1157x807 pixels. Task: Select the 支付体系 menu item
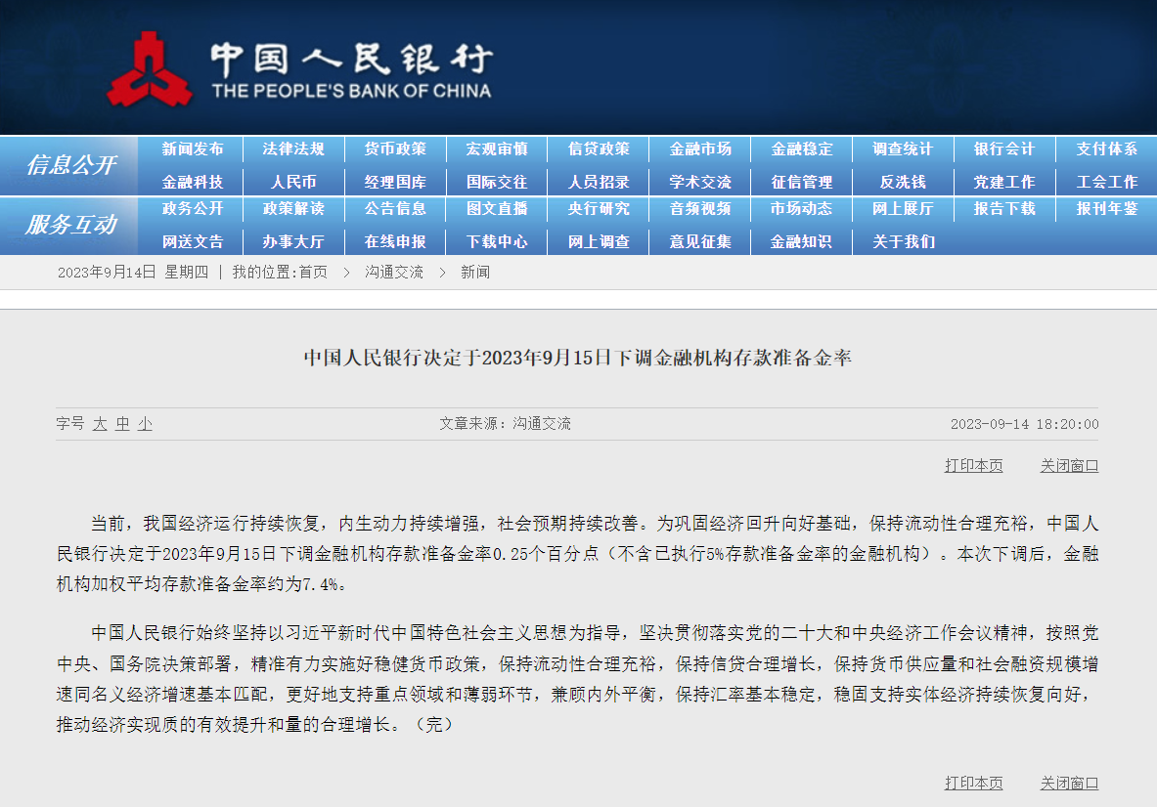click(1105, 149)
